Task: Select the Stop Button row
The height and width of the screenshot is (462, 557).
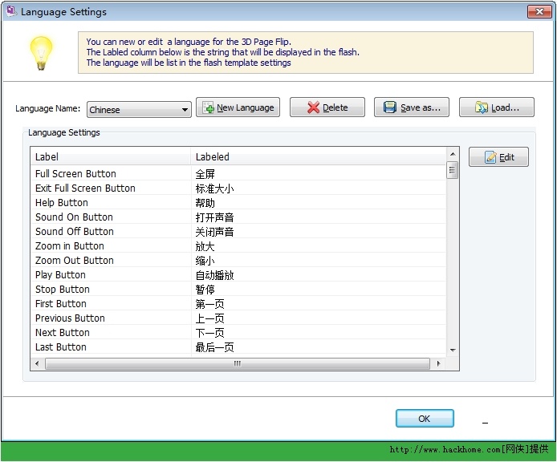Action: (x=238, y=290)
